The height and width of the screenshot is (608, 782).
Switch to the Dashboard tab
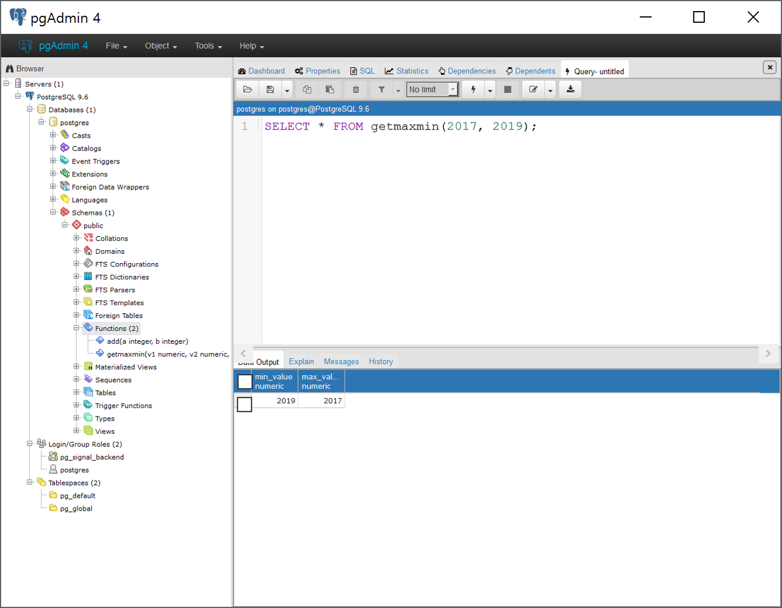[262, 71]
